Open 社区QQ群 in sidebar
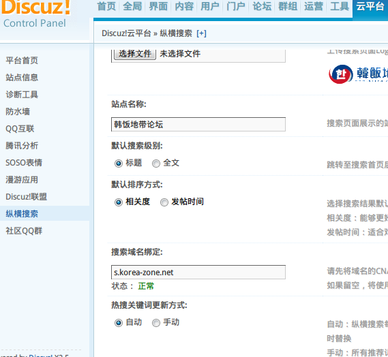388x357 pixels. 24,231
